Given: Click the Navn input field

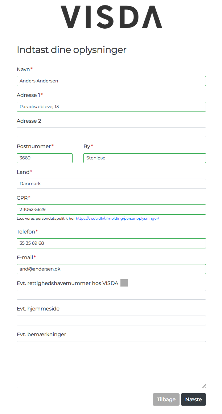Looking at the screenshot, I should pyautogui.click(x=111, y=81).
